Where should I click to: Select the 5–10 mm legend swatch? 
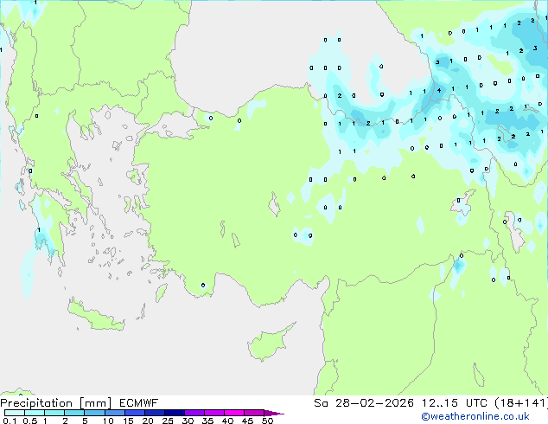click(94, 413)
